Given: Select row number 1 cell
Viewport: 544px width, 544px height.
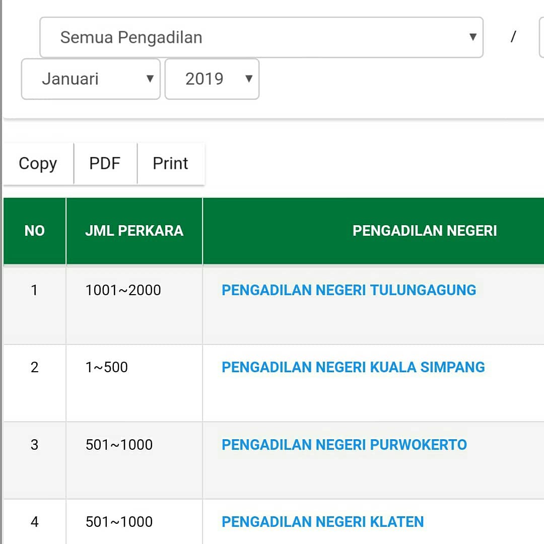Looking at the screenshot, I should tap(34, 290).
